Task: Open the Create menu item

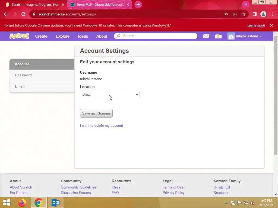Action: click(x=41, y=36)
